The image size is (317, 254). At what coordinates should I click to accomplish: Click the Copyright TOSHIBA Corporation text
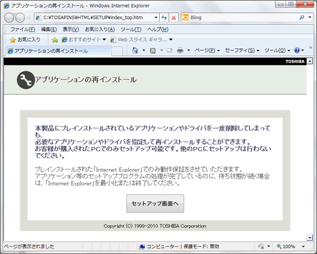[x=155, y=226]
